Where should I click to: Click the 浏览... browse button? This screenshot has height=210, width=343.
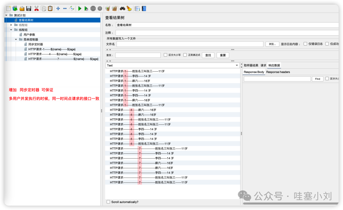272,44
